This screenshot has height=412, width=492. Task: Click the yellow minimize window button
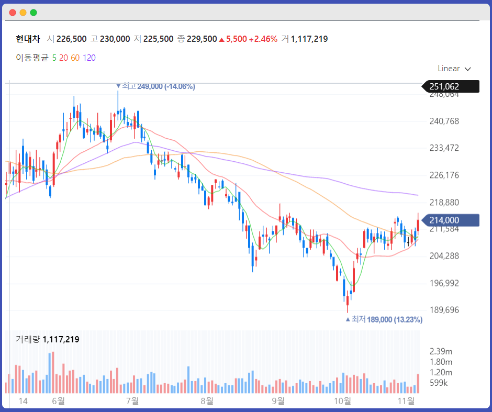pyautogui.click(x=23, y=13)
